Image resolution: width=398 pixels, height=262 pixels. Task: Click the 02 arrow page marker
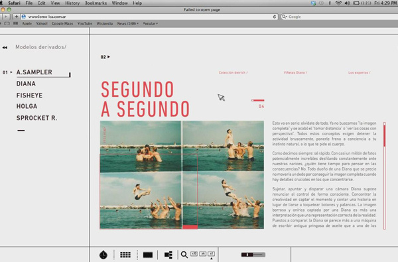pos(105,57)
